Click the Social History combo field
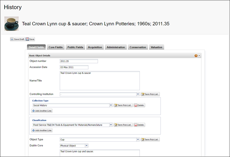The width and height of the screenshot is (230, 157). [71, 105]
